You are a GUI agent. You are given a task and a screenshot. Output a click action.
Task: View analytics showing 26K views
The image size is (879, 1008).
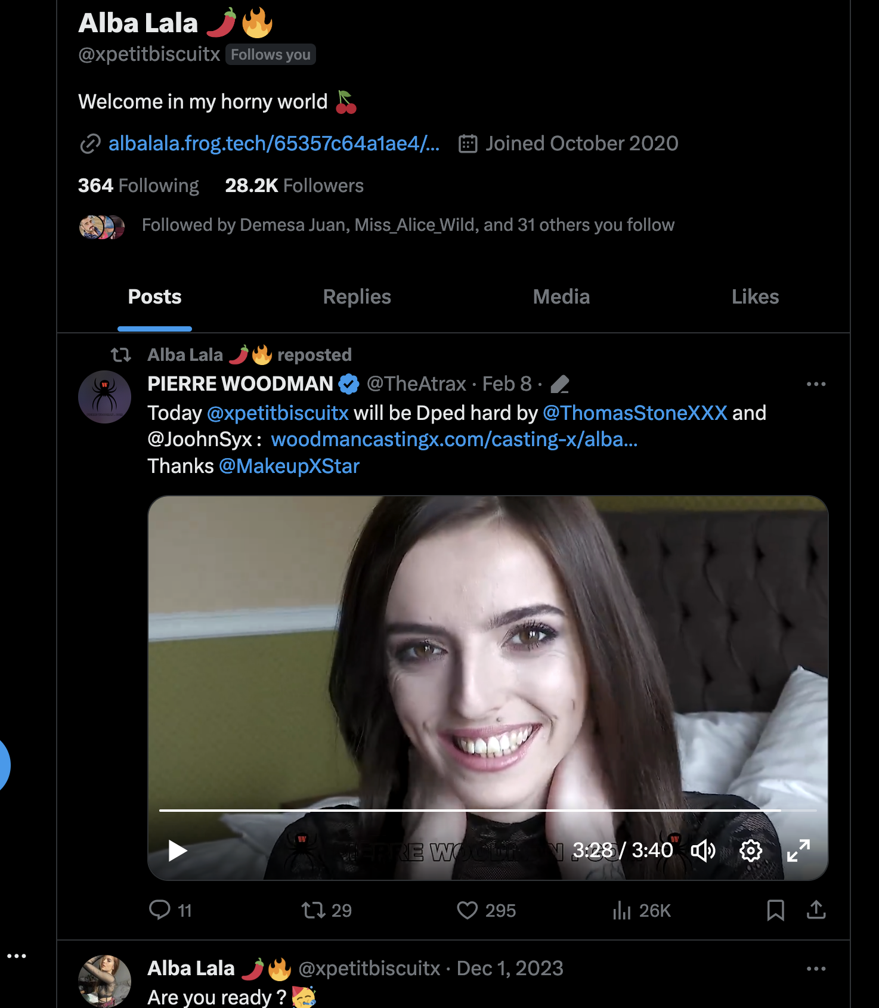(x=621, y=910)
